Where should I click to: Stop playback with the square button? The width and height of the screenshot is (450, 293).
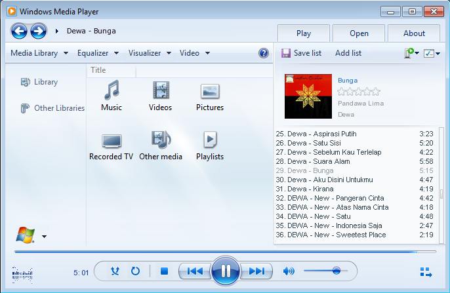(164, 271)
